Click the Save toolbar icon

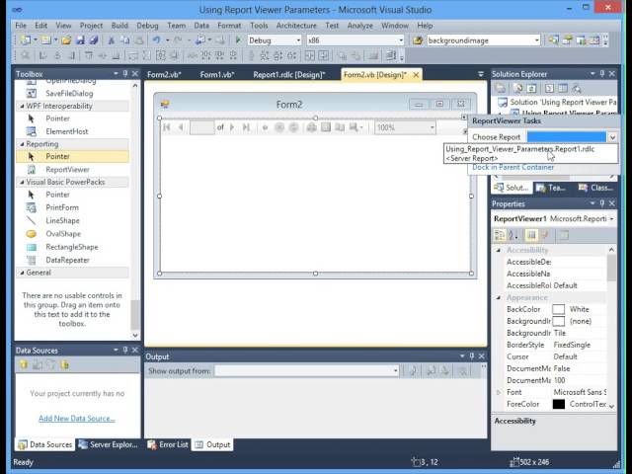tap(80, 40)
